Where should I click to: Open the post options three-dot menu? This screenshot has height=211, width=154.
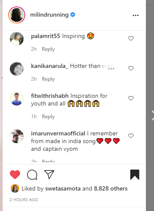136,15
